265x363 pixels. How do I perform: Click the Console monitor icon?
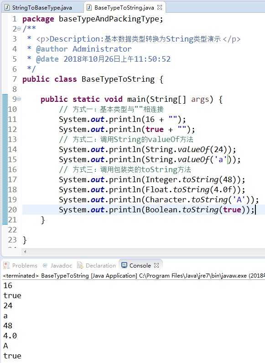click(x=124, y=265)
